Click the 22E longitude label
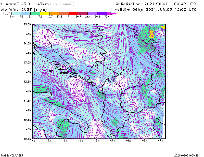 [144, 141]
